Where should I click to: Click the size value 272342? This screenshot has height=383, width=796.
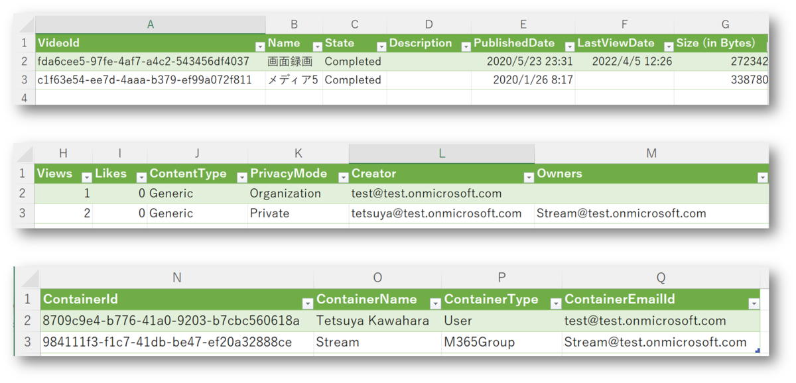coord(722,62)
